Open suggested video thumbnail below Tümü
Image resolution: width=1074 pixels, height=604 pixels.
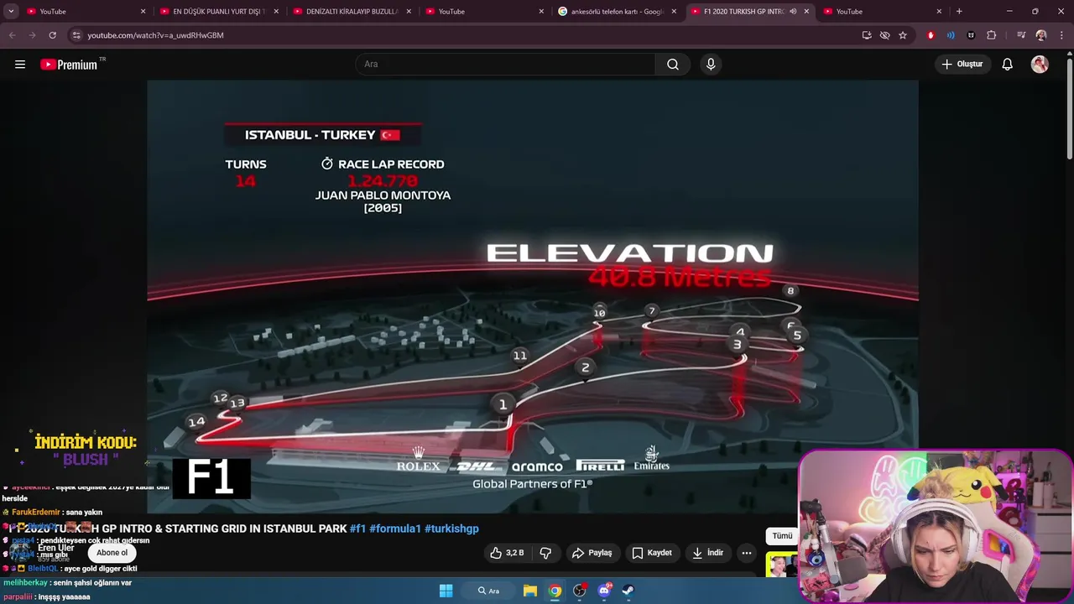(x=781, y=565)
